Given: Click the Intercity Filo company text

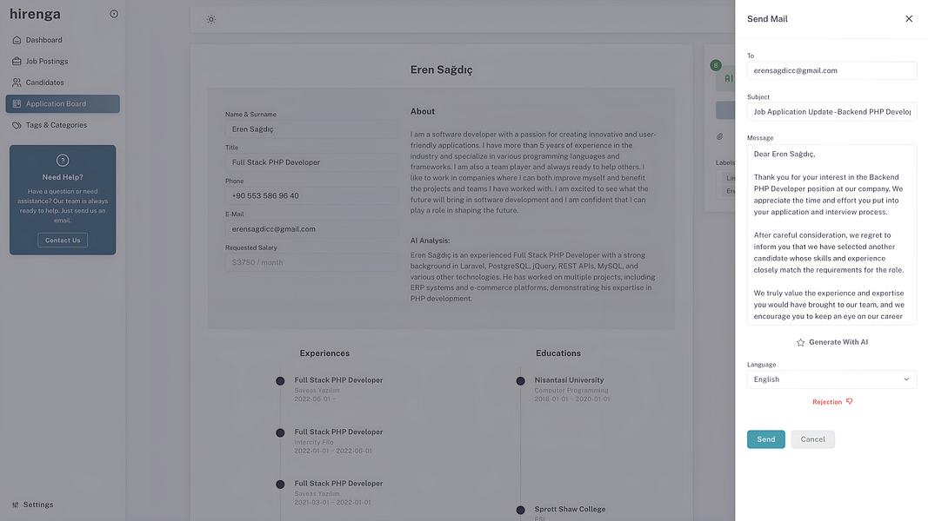Looking at the screenshot, I should tap(314, 443).
